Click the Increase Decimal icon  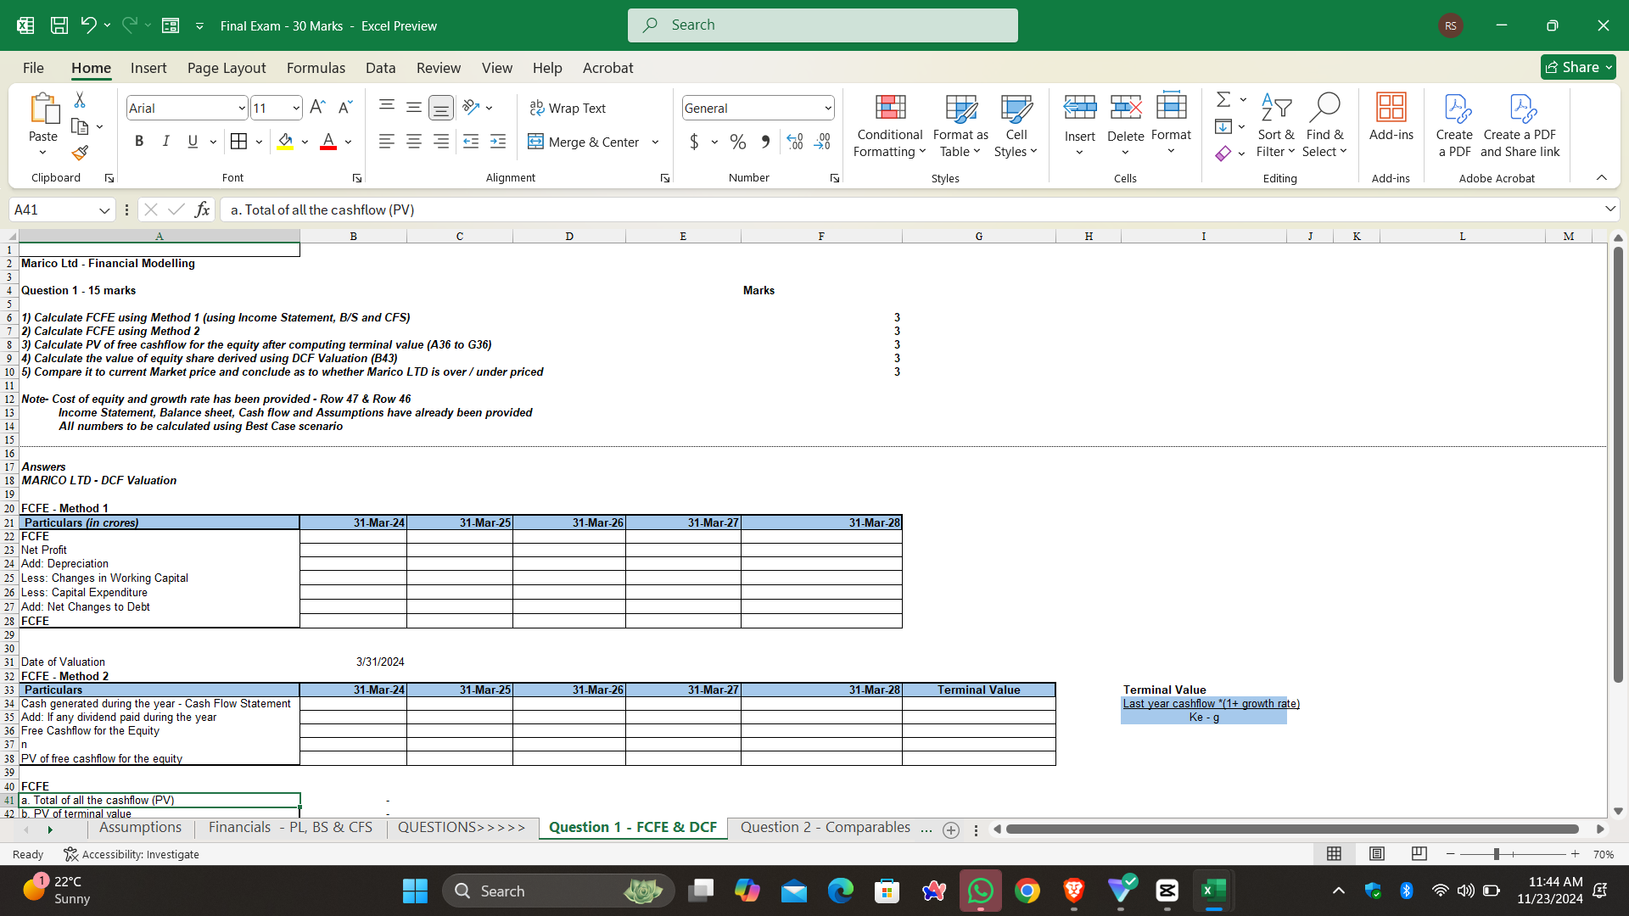[x=794, y=142]
